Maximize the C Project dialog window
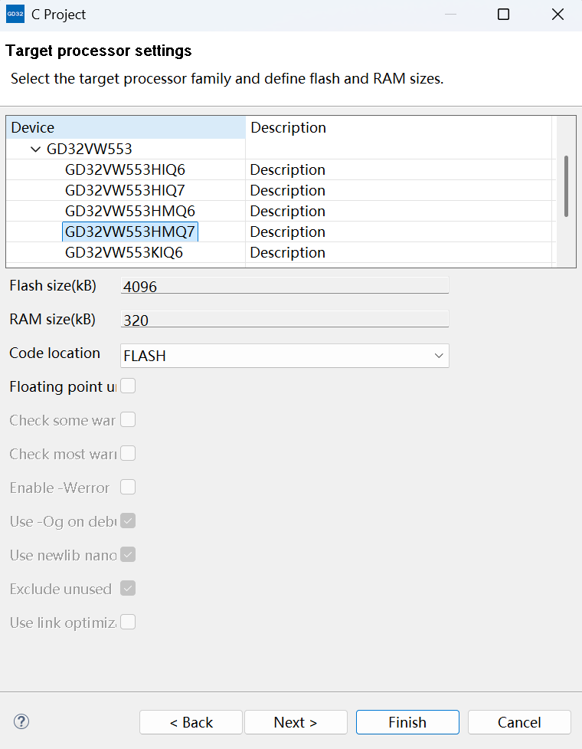The image size is (582, 749). (503, 15)
